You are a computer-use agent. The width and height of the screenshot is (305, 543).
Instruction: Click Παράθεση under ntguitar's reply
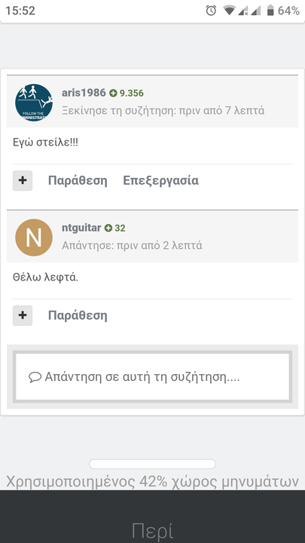pos(78,316)
